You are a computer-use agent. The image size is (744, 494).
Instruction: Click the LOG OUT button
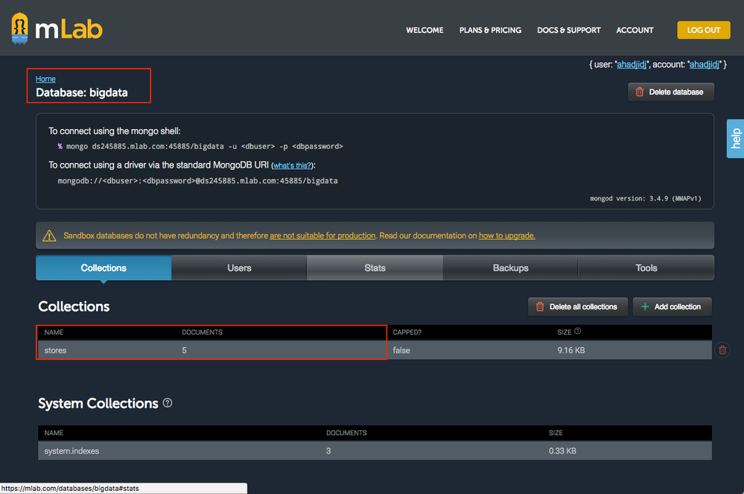tap(704, 30)
